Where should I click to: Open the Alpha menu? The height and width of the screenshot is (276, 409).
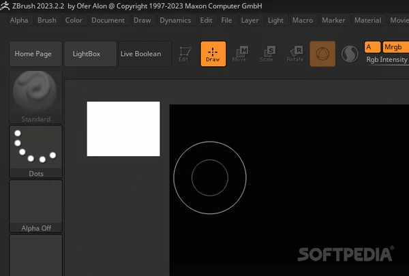coord(19,20)
